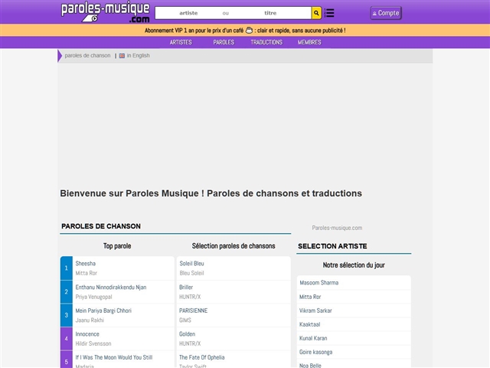490x368 pixels.
Task: Open artist Priya Venugopal
Action: tap(93, 297)
